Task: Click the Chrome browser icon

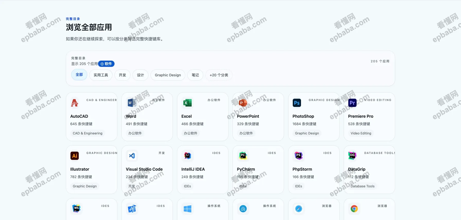Action: 354,209
